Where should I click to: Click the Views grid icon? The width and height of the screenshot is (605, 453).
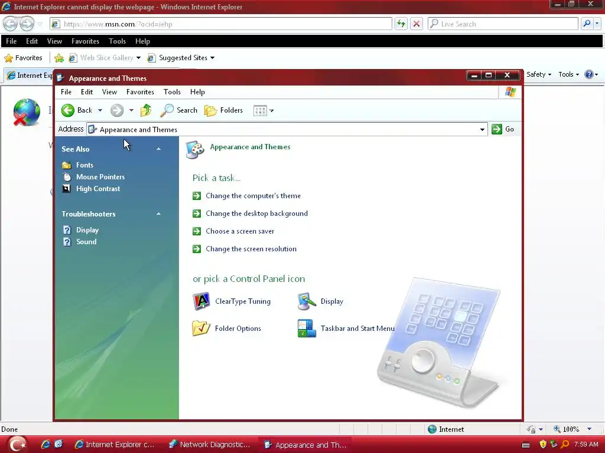coord(260,110)
